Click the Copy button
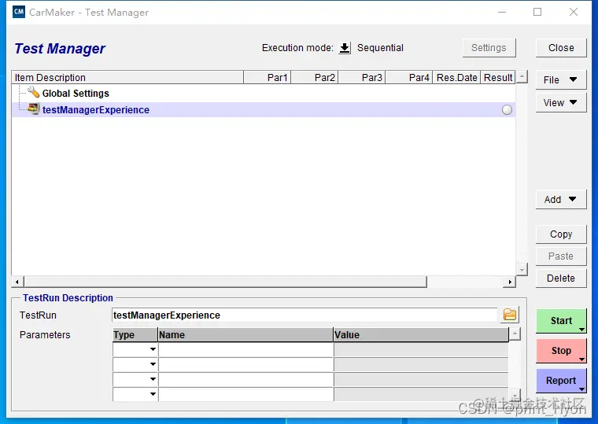Viewport: 598px width, 424px height. click(x=560, y=234)
